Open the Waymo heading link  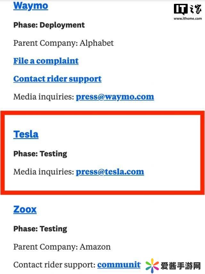31,6
